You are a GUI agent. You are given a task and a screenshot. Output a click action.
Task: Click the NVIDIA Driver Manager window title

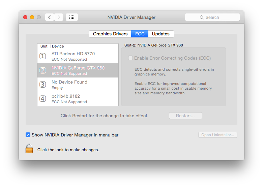[131, 17]
